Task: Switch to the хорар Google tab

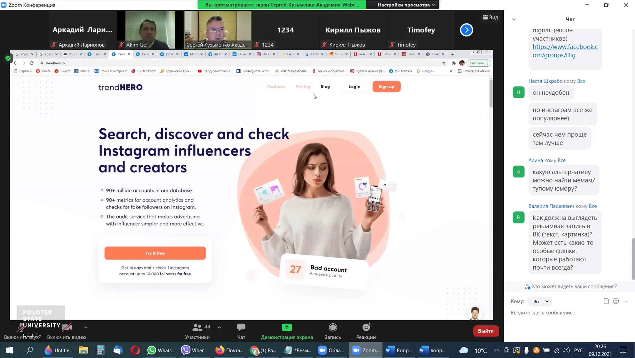Action: tap(24, 54)
